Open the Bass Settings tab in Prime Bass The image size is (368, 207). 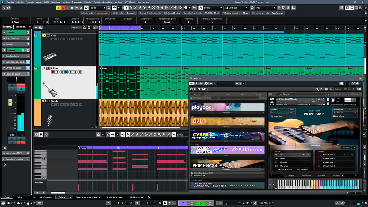pos(306,175)
